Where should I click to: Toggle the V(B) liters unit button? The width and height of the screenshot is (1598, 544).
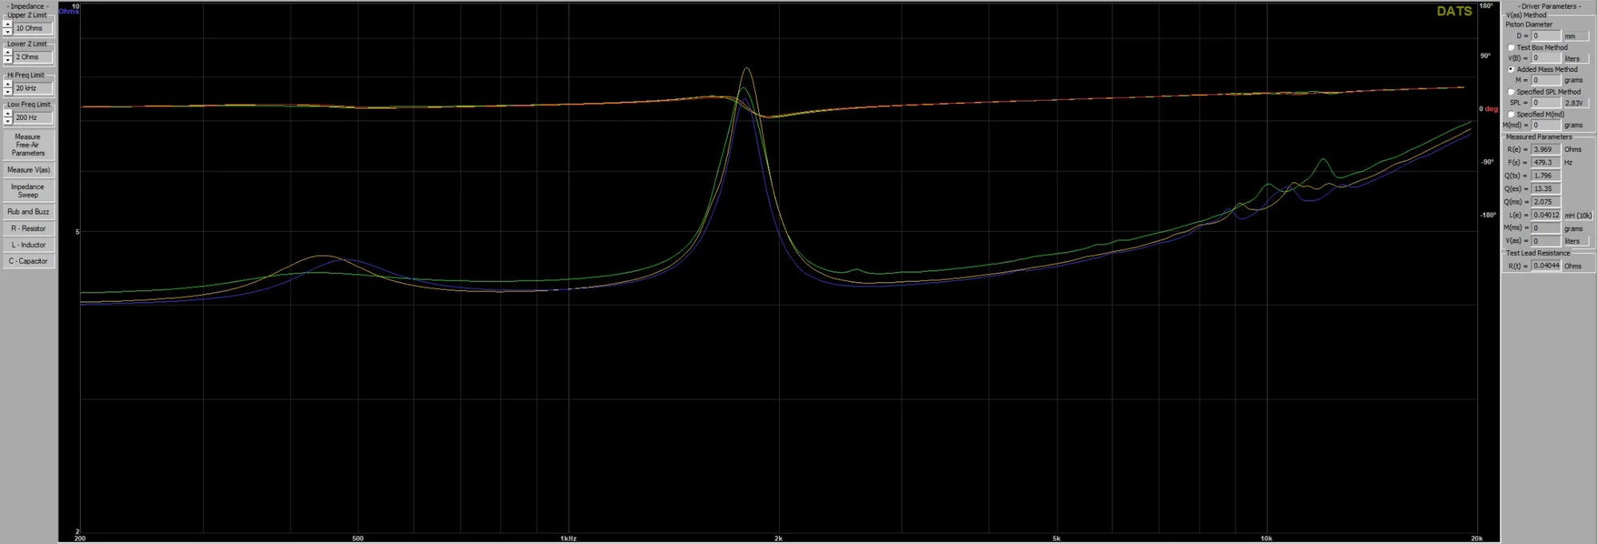[x=1576, y=58]
